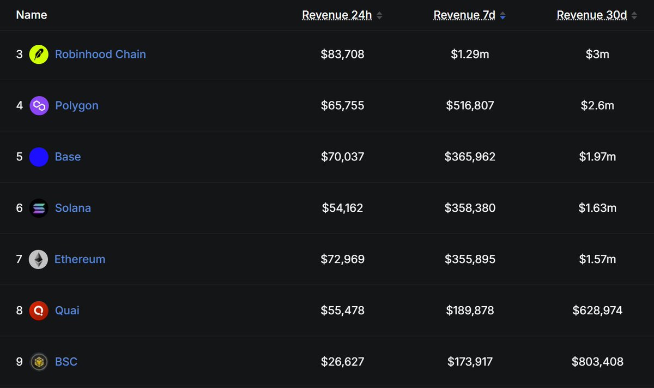Viewport: 654px width, 388px height.
Task: Select Quai 7d value $189,878
Action: coord(470,311)
